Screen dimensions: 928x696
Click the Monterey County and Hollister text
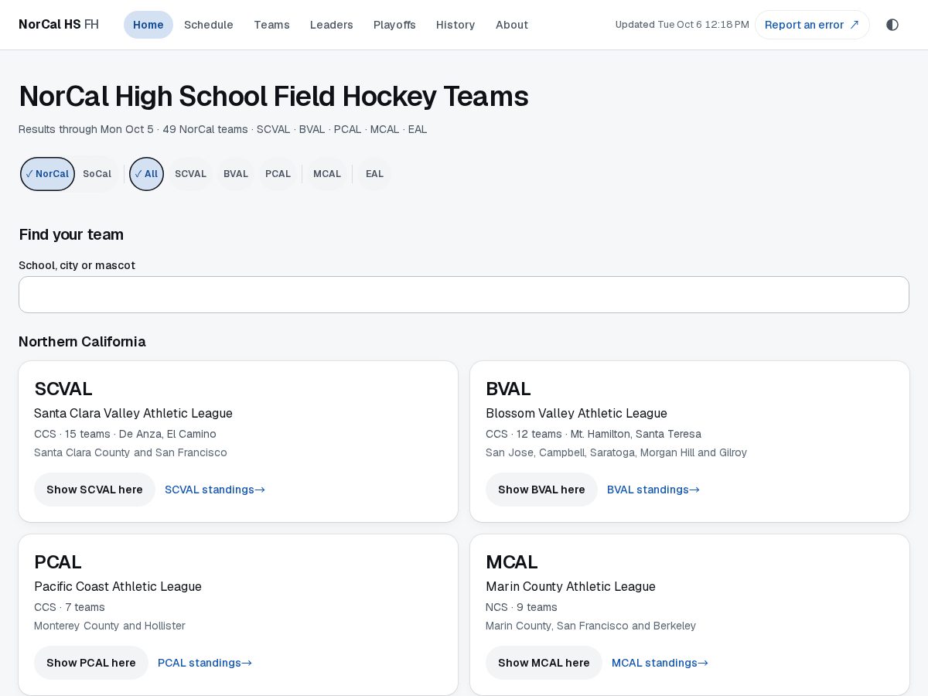(110, 626)
